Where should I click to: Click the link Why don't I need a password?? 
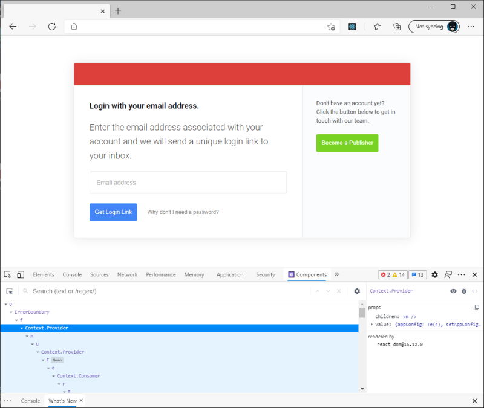tap(181, 212)
